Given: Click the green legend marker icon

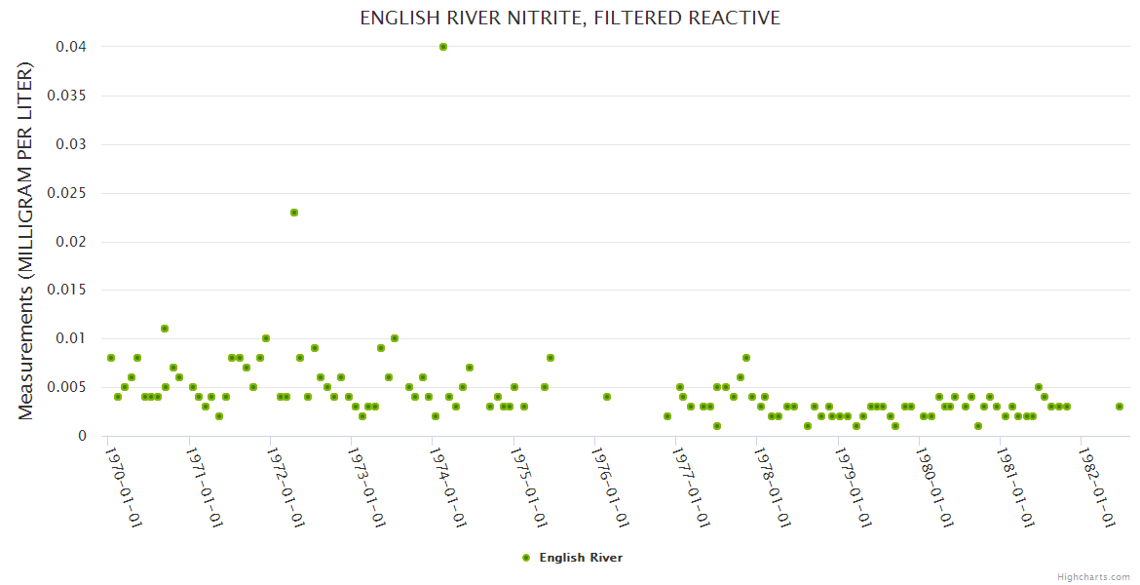Looking at the screenshot, I should pos(526,558).
